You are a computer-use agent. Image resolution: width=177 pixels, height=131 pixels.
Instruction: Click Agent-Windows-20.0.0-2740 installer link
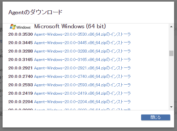click(82, 77)
